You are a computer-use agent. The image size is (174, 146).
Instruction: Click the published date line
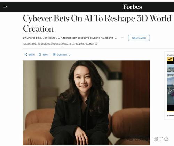[61, 44]
